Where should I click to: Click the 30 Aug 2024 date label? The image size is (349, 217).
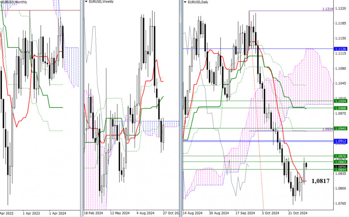coord(219,213)
